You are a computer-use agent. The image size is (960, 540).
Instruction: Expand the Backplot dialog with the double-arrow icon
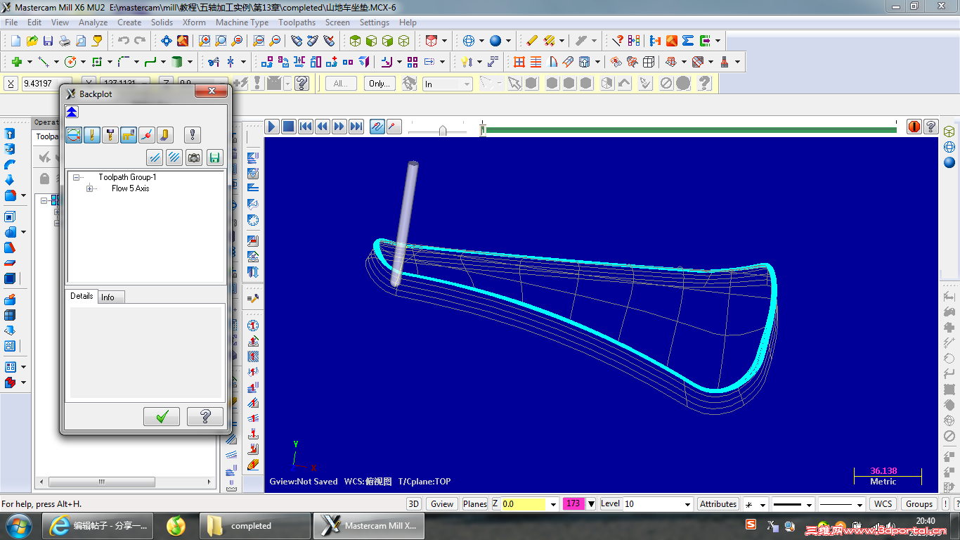click(72, 112)
